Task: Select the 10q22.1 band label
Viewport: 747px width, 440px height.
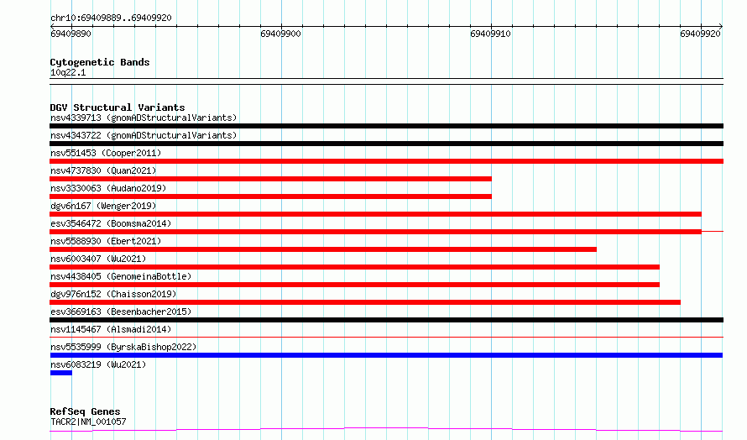Action: tap(68, 72)
